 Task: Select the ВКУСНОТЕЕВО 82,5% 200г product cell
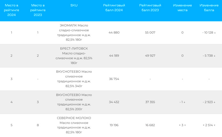[74, 102]
